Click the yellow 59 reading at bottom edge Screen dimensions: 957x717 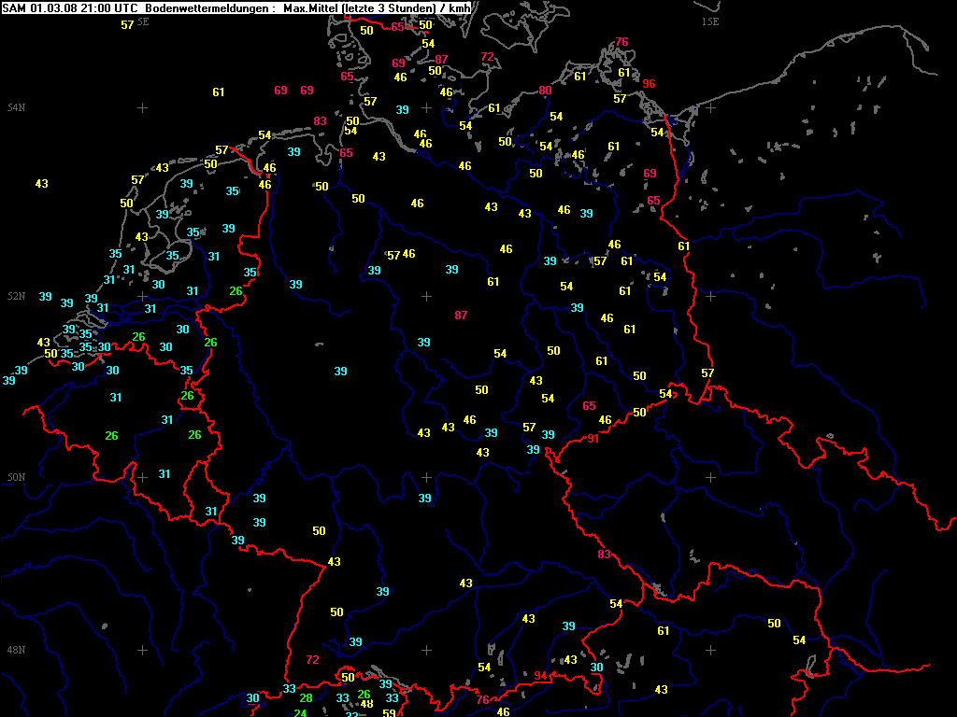[x=389, y=713]
